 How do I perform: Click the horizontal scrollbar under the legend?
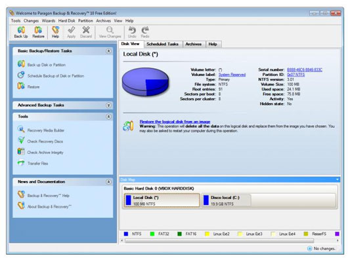click(x=219, y=240)
